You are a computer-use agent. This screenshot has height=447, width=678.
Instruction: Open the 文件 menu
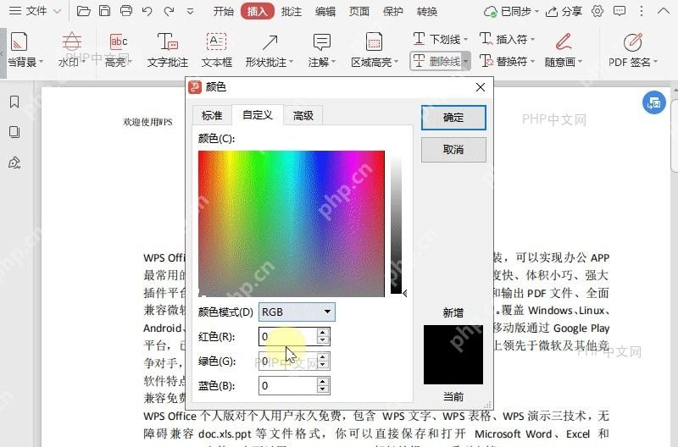(x=35, y=11)
